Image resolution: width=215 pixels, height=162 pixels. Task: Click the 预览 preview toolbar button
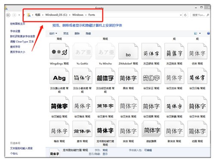coord(66,34)
